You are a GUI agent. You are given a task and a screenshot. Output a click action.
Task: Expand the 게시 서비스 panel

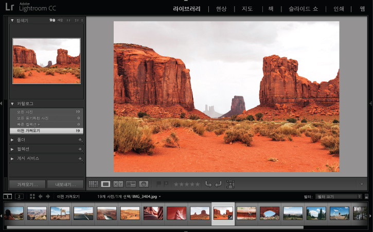click(x=12, y=158)
